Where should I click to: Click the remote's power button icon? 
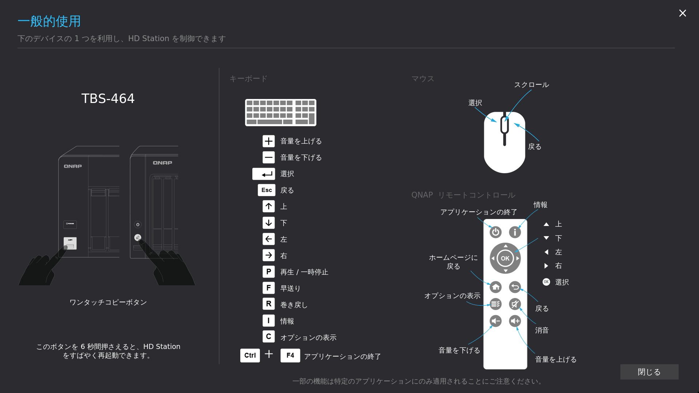tap(495, 232)
